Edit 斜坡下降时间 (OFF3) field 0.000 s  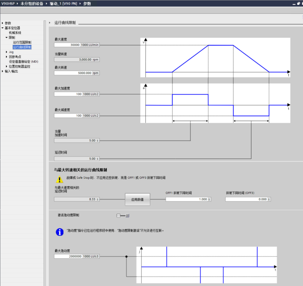(x=248, y=199)
